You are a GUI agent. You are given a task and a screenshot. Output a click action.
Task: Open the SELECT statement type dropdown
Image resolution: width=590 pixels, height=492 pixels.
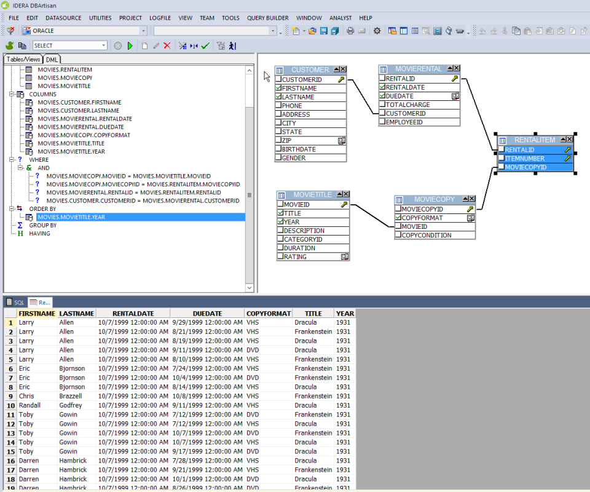coord(103,46)
